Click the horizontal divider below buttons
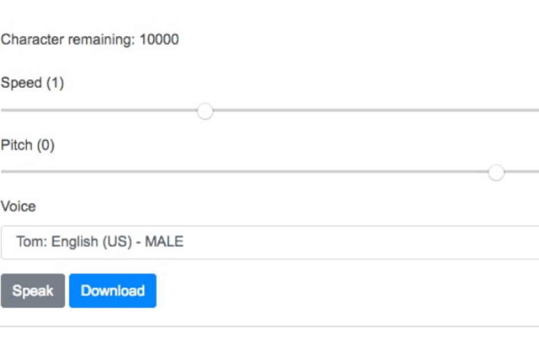Viewport: 539px width, 337px height. (x=270, y=326)
